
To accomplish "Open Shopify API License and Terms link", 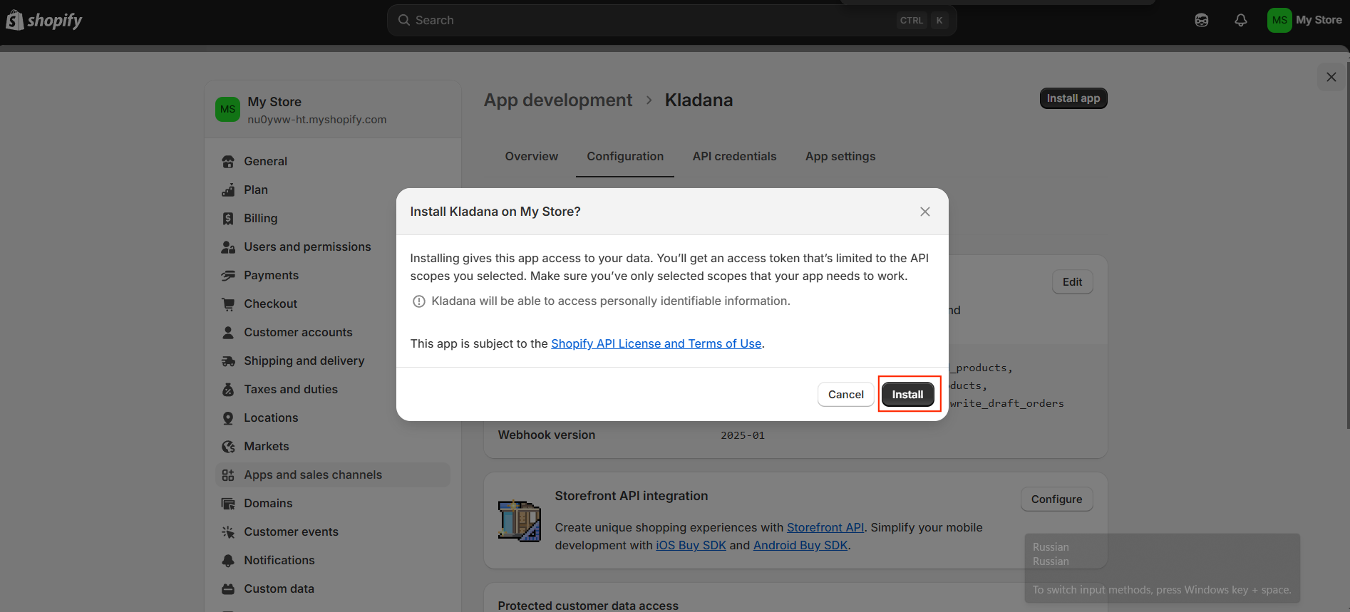I will [656, 343].
